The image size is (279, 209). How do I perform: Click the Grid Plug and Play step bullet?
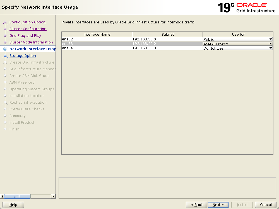pos(5,36)
